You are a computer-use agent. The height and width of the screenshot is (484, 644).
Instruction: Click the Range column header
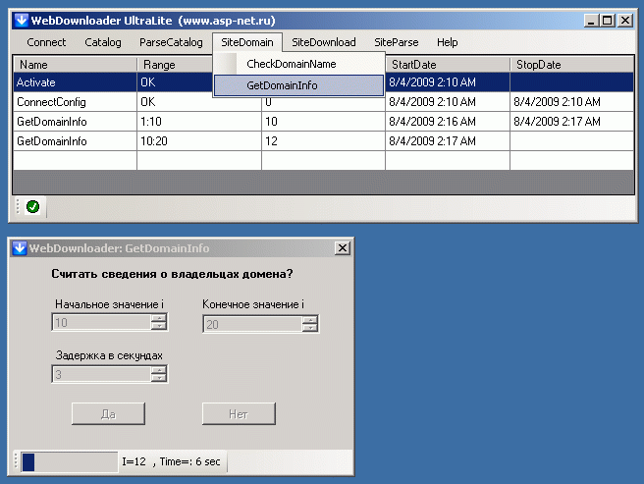pyautogui.click(x=176, y=65)
